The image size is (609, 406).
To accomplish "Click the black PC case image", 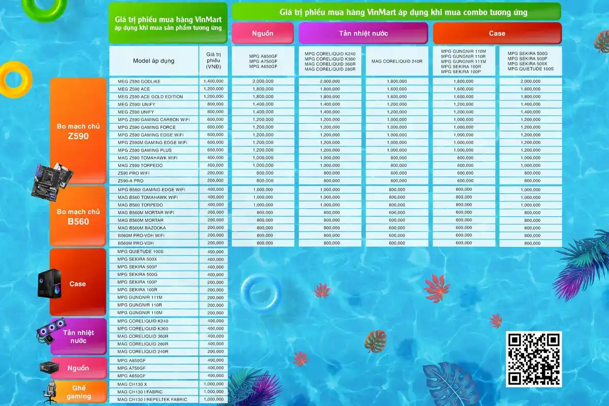I will coord(50,284).
